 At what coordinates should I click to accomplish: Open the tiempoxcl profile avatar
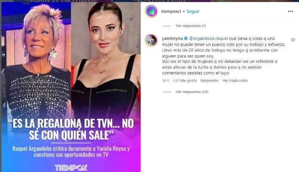click(151, 11)
